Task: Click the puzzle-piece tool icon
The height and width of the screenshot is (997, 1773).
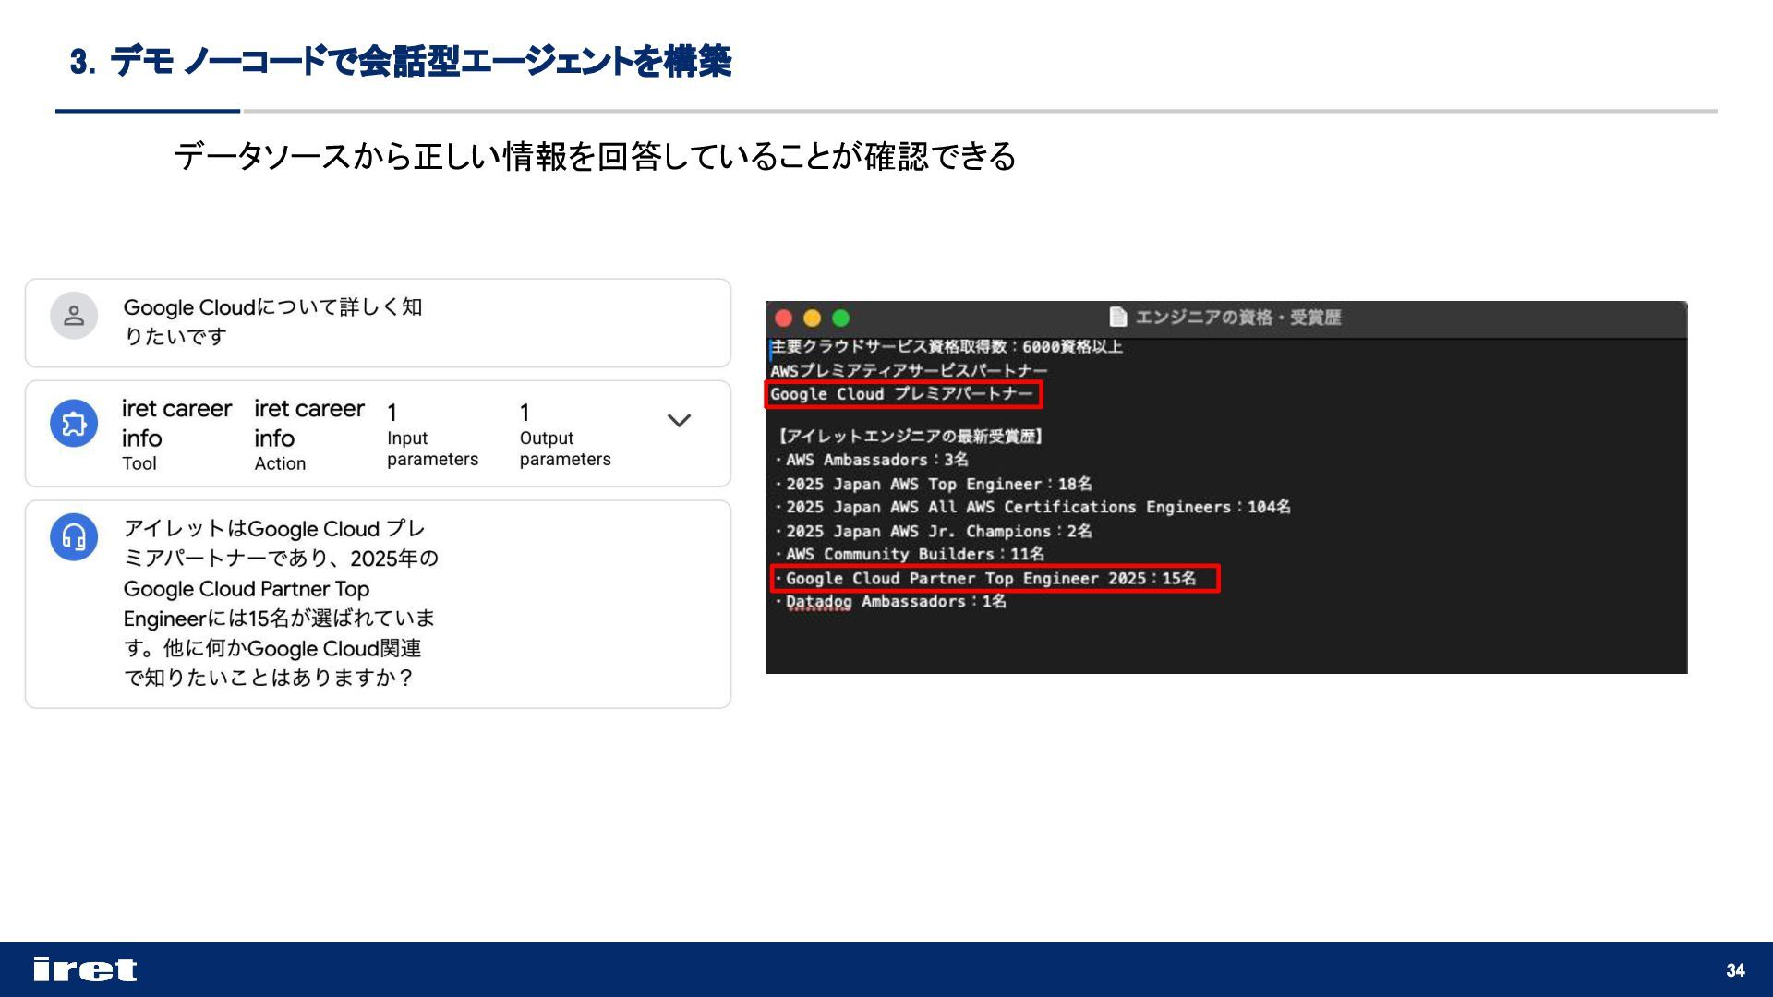Action: click(x=74, y=423)
